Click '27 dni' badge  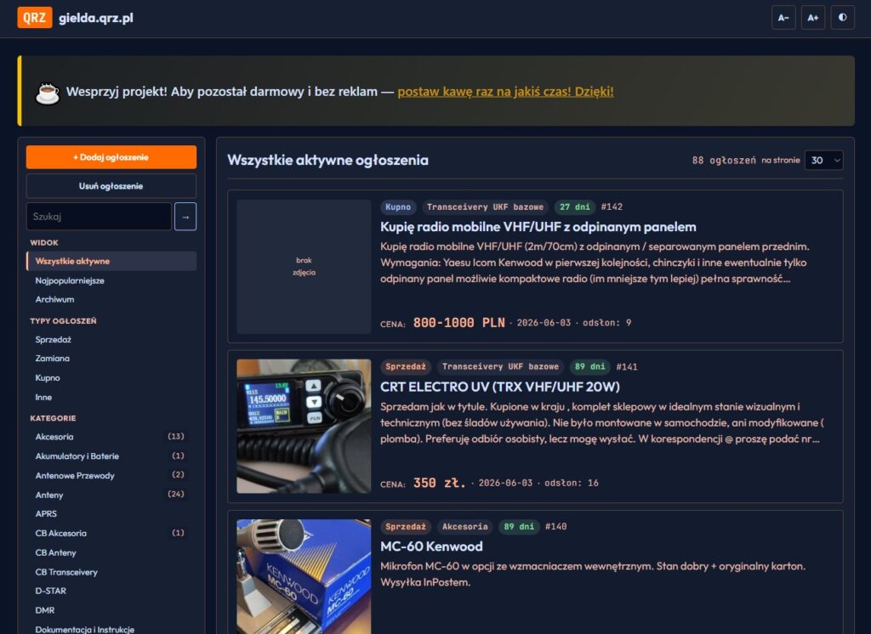(x=575, y=207)
